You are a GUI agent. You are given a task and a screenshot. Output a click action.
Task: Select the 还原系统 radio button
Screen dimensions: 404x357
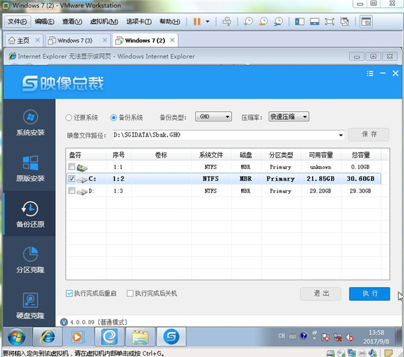69,118
